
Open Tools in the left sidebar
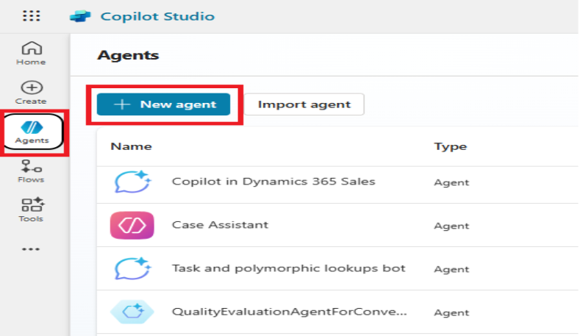tap(31, 210)
